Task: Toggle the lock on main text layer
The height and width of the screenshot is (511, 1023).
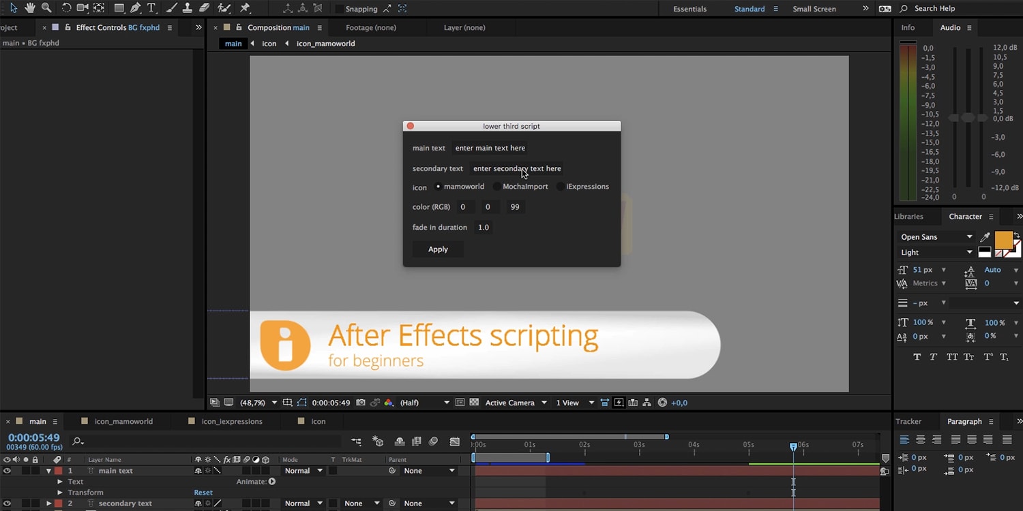Action: (35, 471)
